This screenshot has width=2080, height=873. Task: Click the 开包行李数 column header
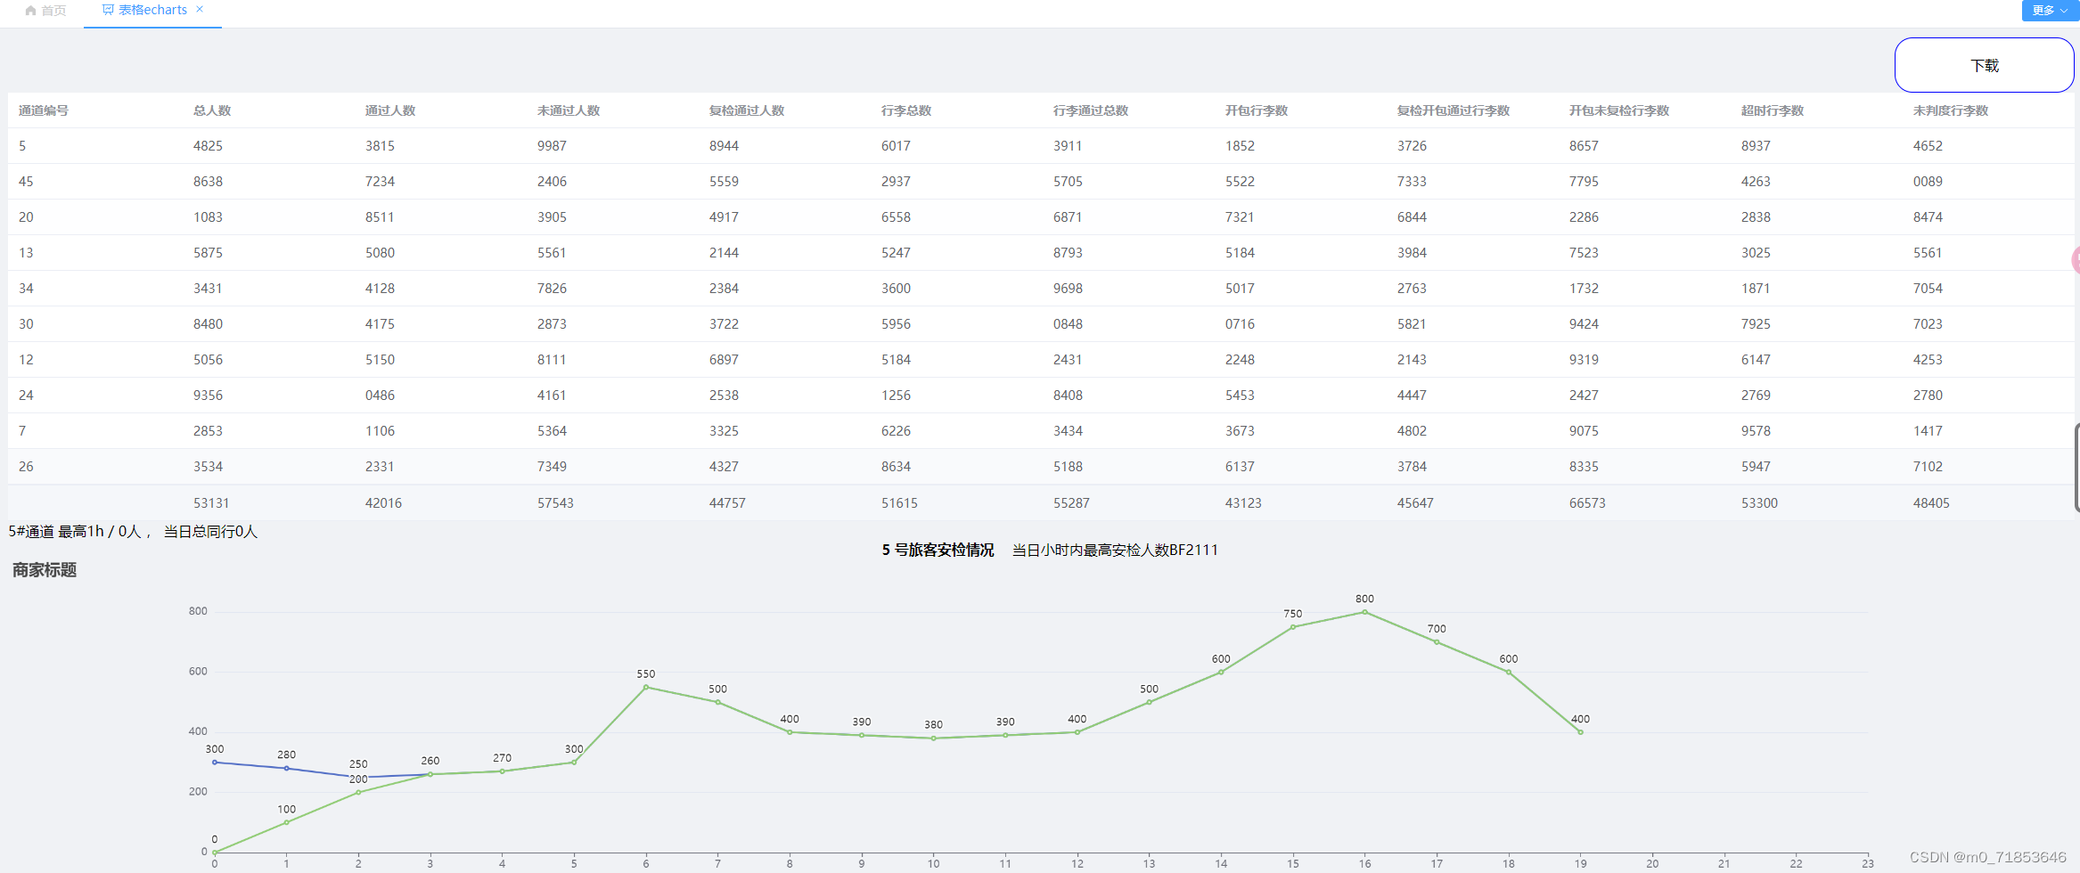(x=1257, y=110)
